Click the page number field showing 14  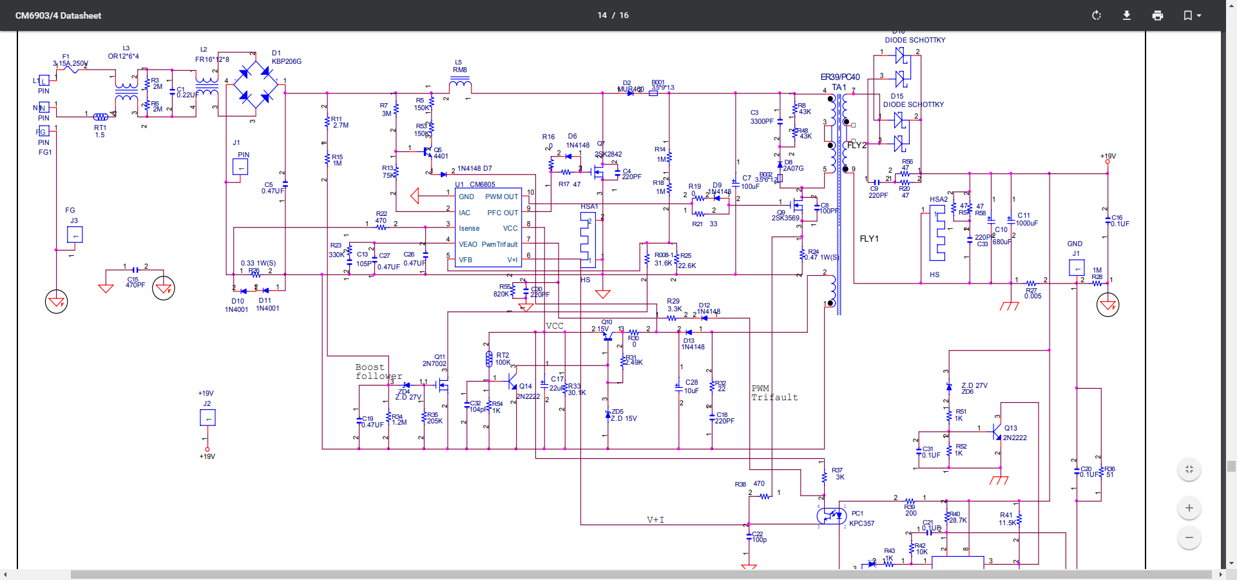click(602, 15)
